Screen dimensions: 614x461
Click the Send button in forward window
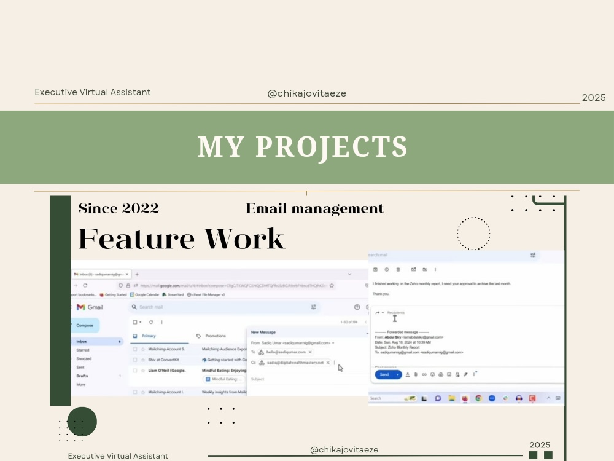pos(384,375)
